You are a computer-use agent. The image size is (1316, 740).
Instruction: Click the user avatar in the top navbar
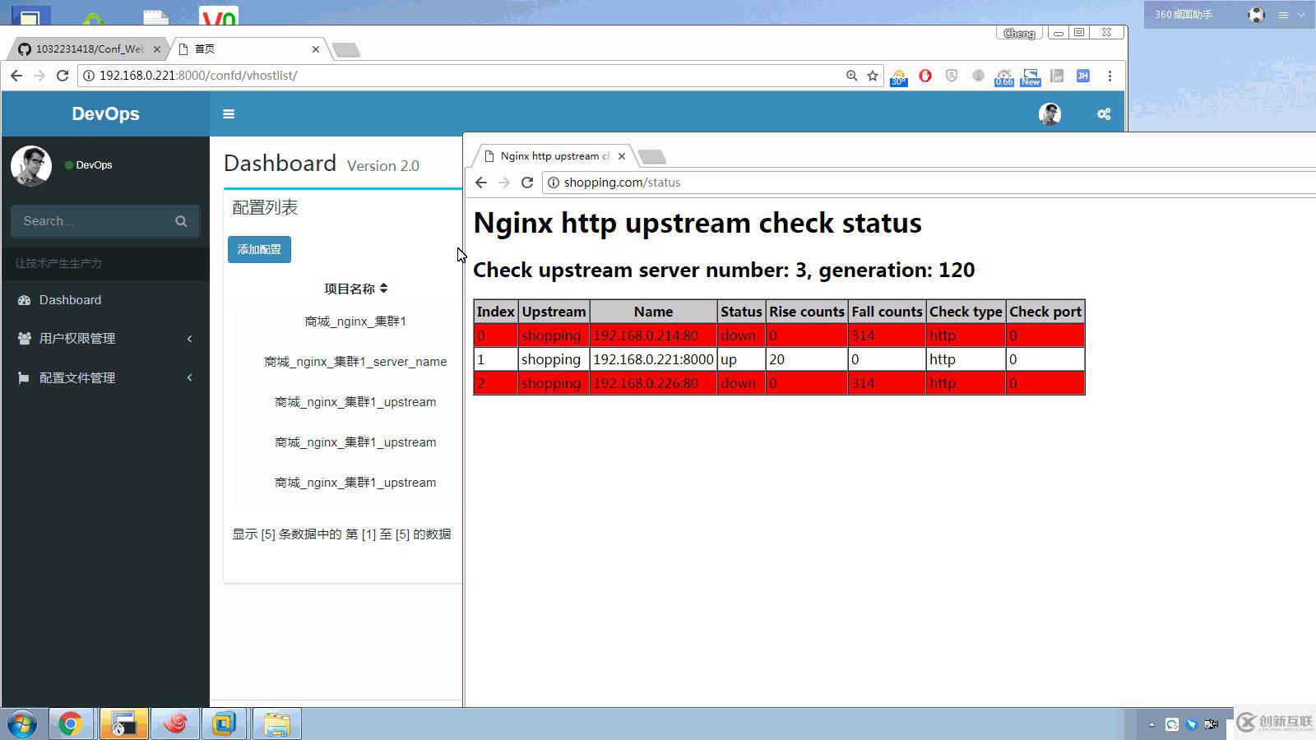tap(1050, 114)
